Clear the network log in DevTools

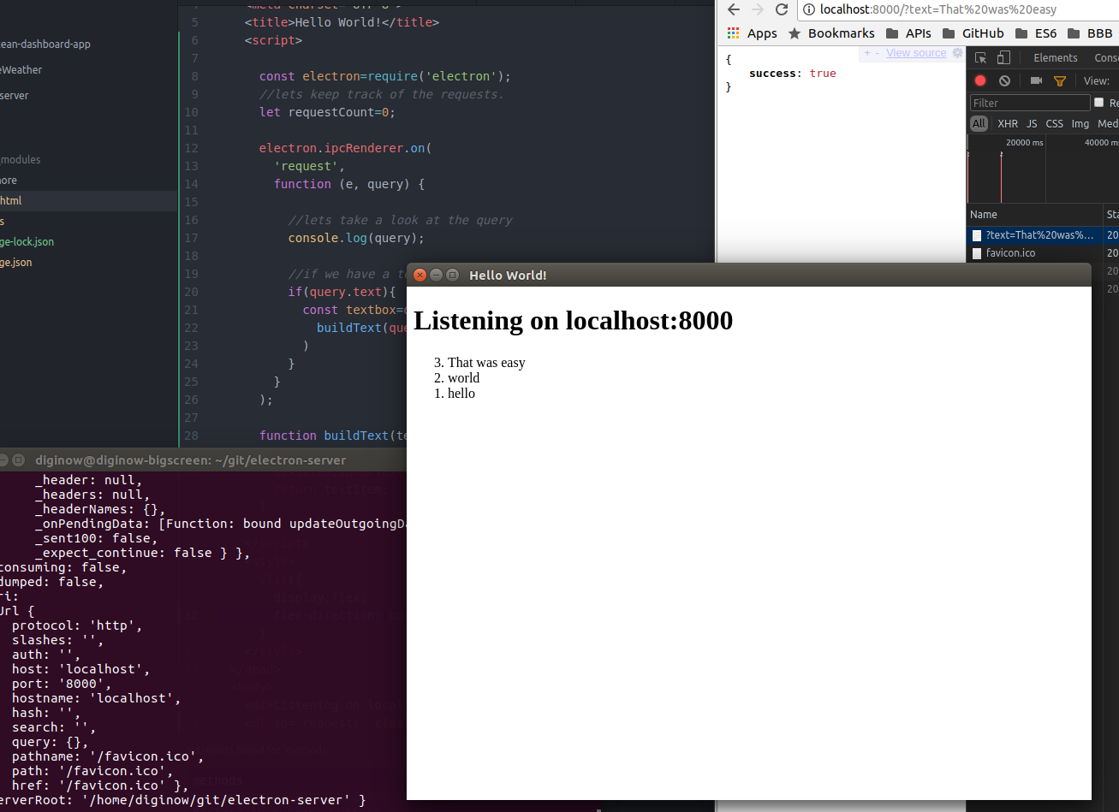(x=1004, y=80)
